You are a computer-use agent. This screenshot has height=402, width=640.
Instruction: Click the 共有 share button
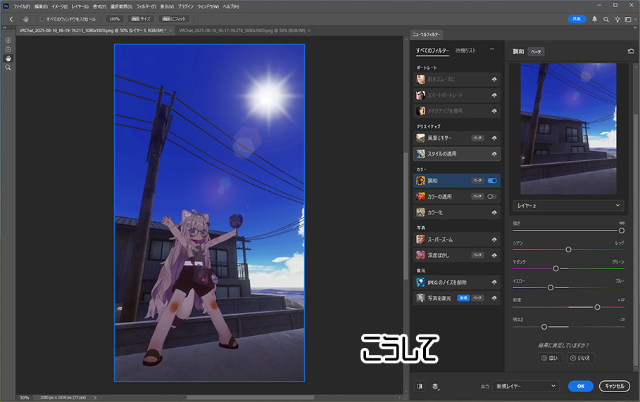tap(577, 19)
